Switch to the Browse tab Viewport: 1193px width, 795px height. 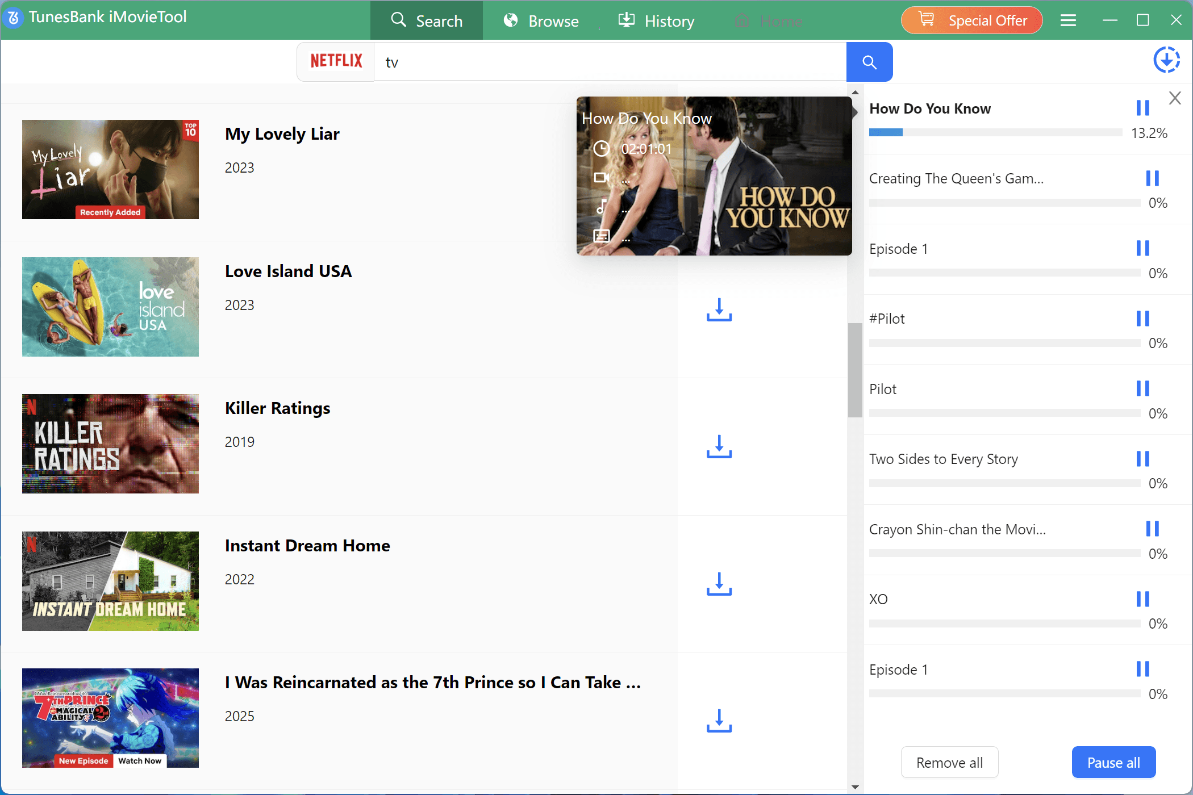click(541, 21)
